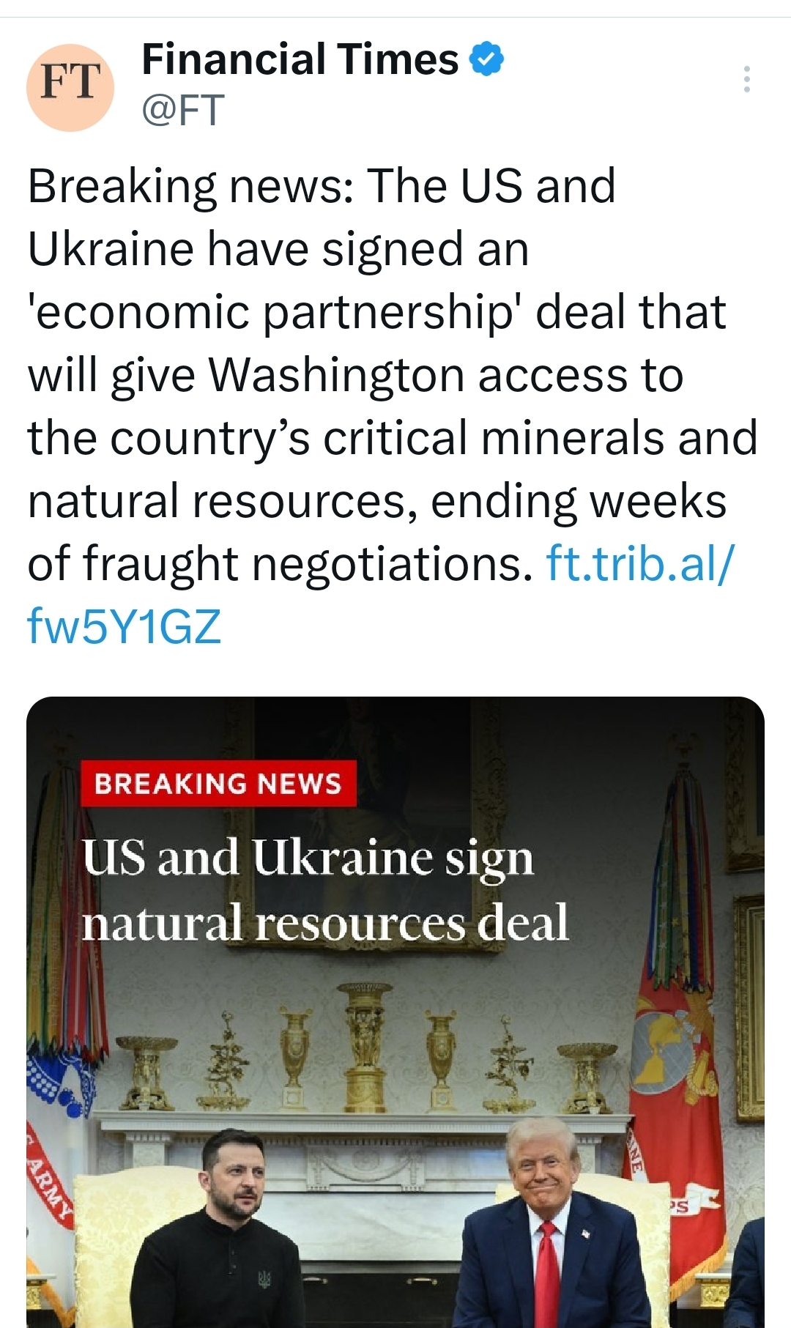Select the @FT account handle

click(183, 111)
